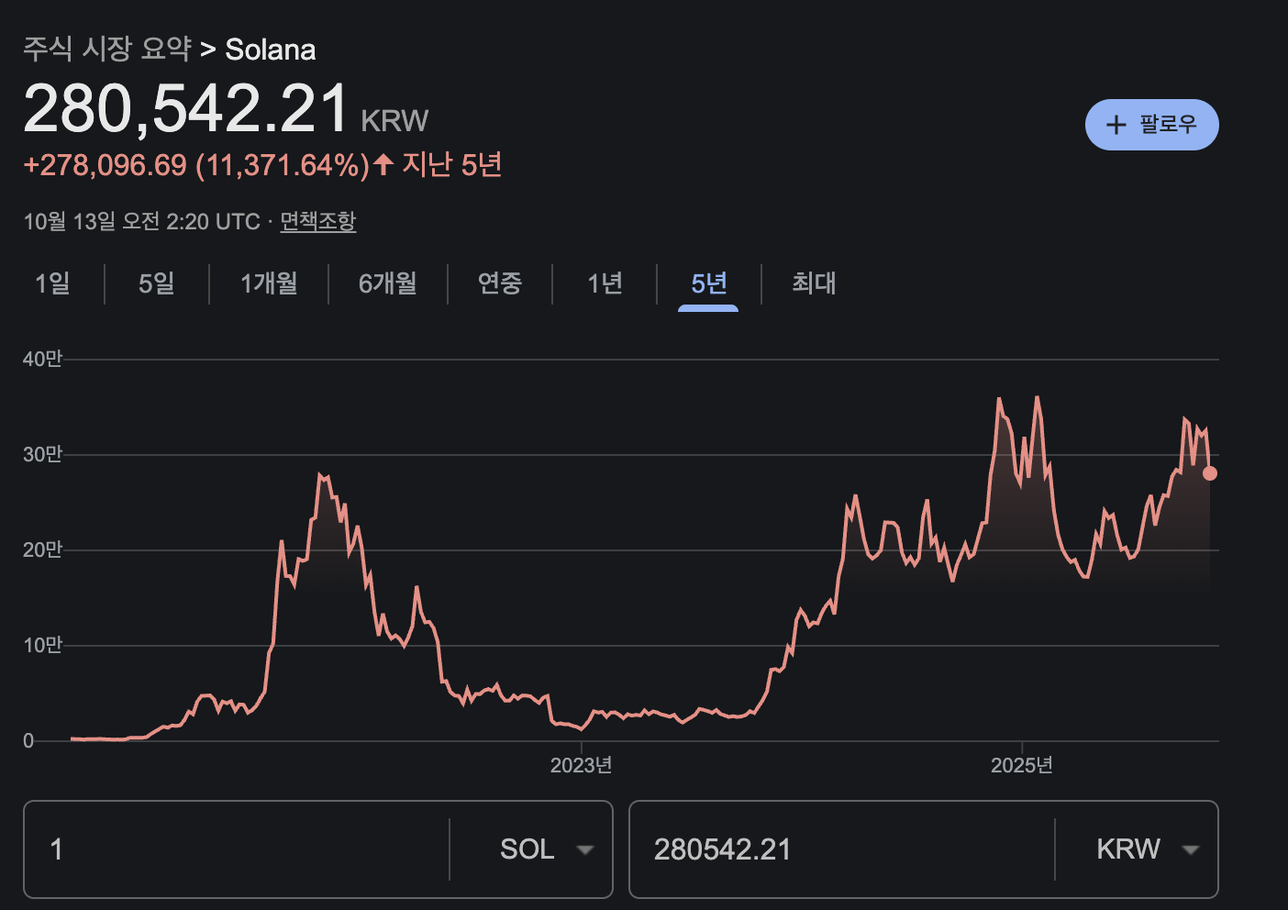
Task: Focus the KRW amount field 280542.21
Action: pyautogui.click(x=839, y=849)
